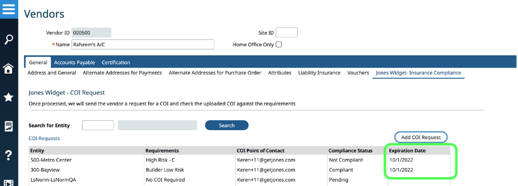Open the Liability Insurance subtab
This screenshot has width=518, height=186.
pos(319,73)
